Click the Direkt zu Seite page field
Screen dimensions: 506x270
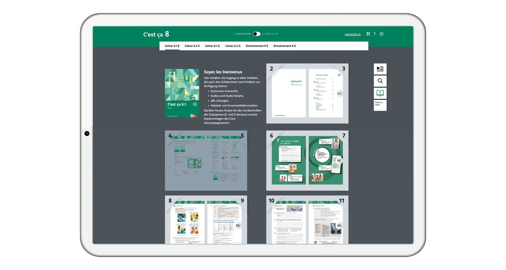click(x=380, y=105)
